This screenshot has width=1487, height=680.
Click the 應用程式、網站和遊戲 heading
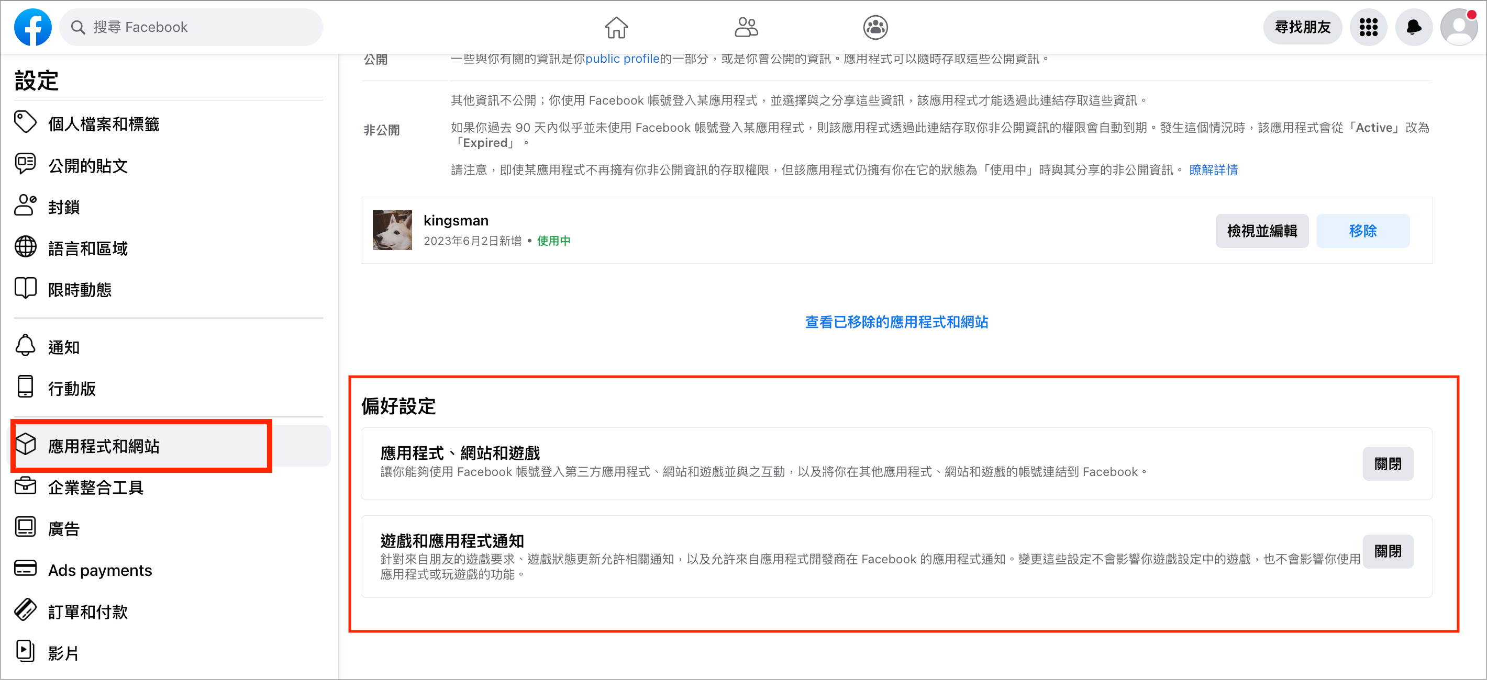tap(460, 453)
